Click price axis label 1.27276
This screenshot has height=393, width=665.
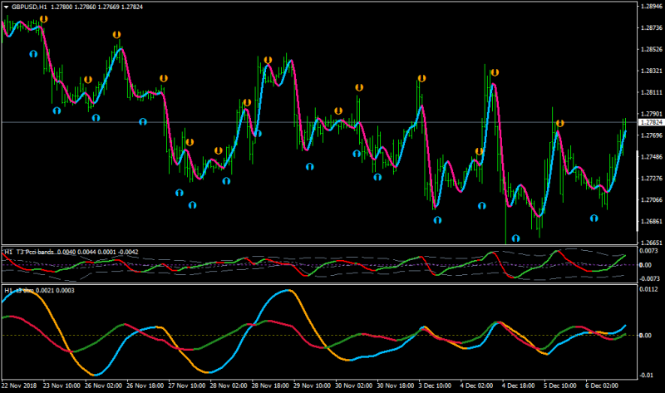(x=652, y=179)
